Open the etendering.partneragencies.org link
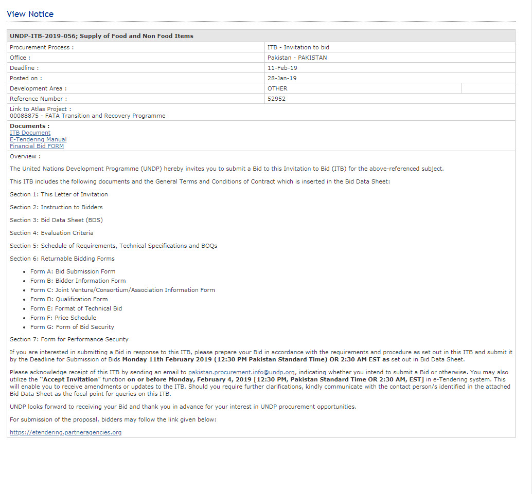This screenshot has width=532, height=494. (x=65, y=432)
